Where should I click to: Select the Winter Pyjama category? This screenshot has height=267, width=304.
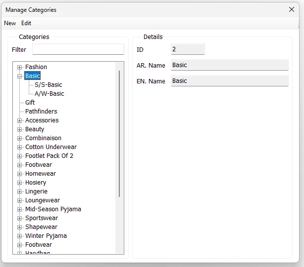click(46, 236)
